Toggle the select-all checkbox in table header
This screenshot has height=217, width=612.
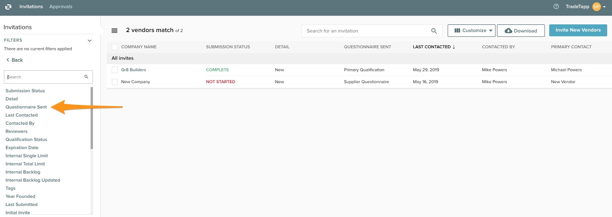(x=115, y=47)
